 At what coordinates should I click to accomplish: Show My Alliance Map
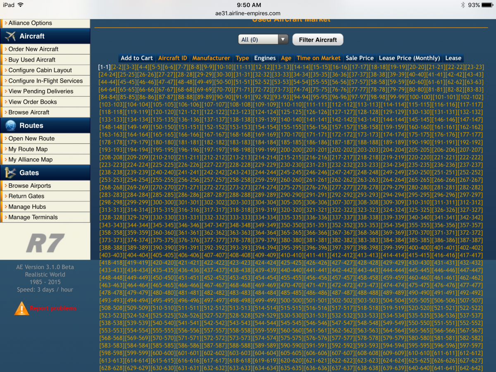(31, 160)
